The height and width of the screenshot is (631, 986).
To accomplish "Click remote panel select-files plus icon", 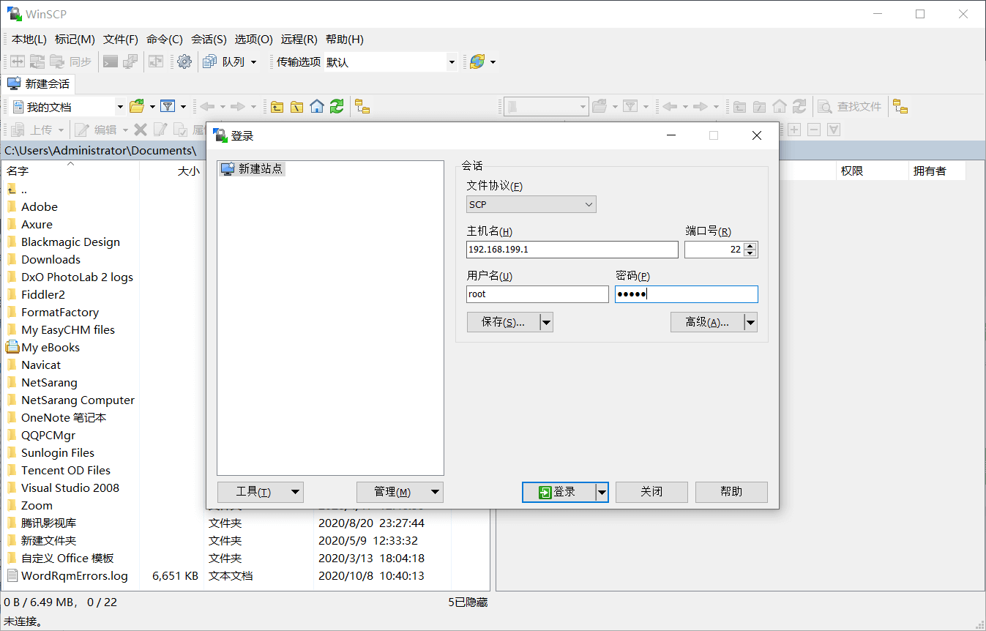I will coord(794,130).
